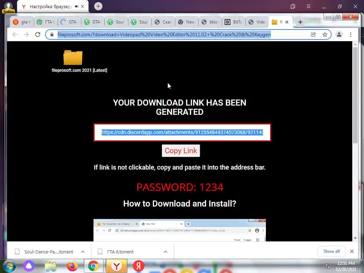Viewport: 364px width, 273px height.
Task: Click the Chrome taskbar icon
Action: pyautogui.click(x=93, y=266)
